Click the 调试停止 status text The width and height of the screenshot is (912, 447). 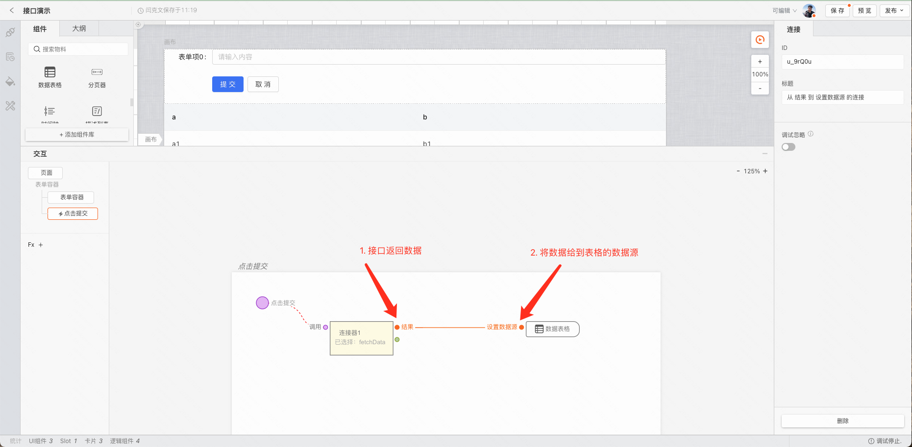[x=885, y=441]
